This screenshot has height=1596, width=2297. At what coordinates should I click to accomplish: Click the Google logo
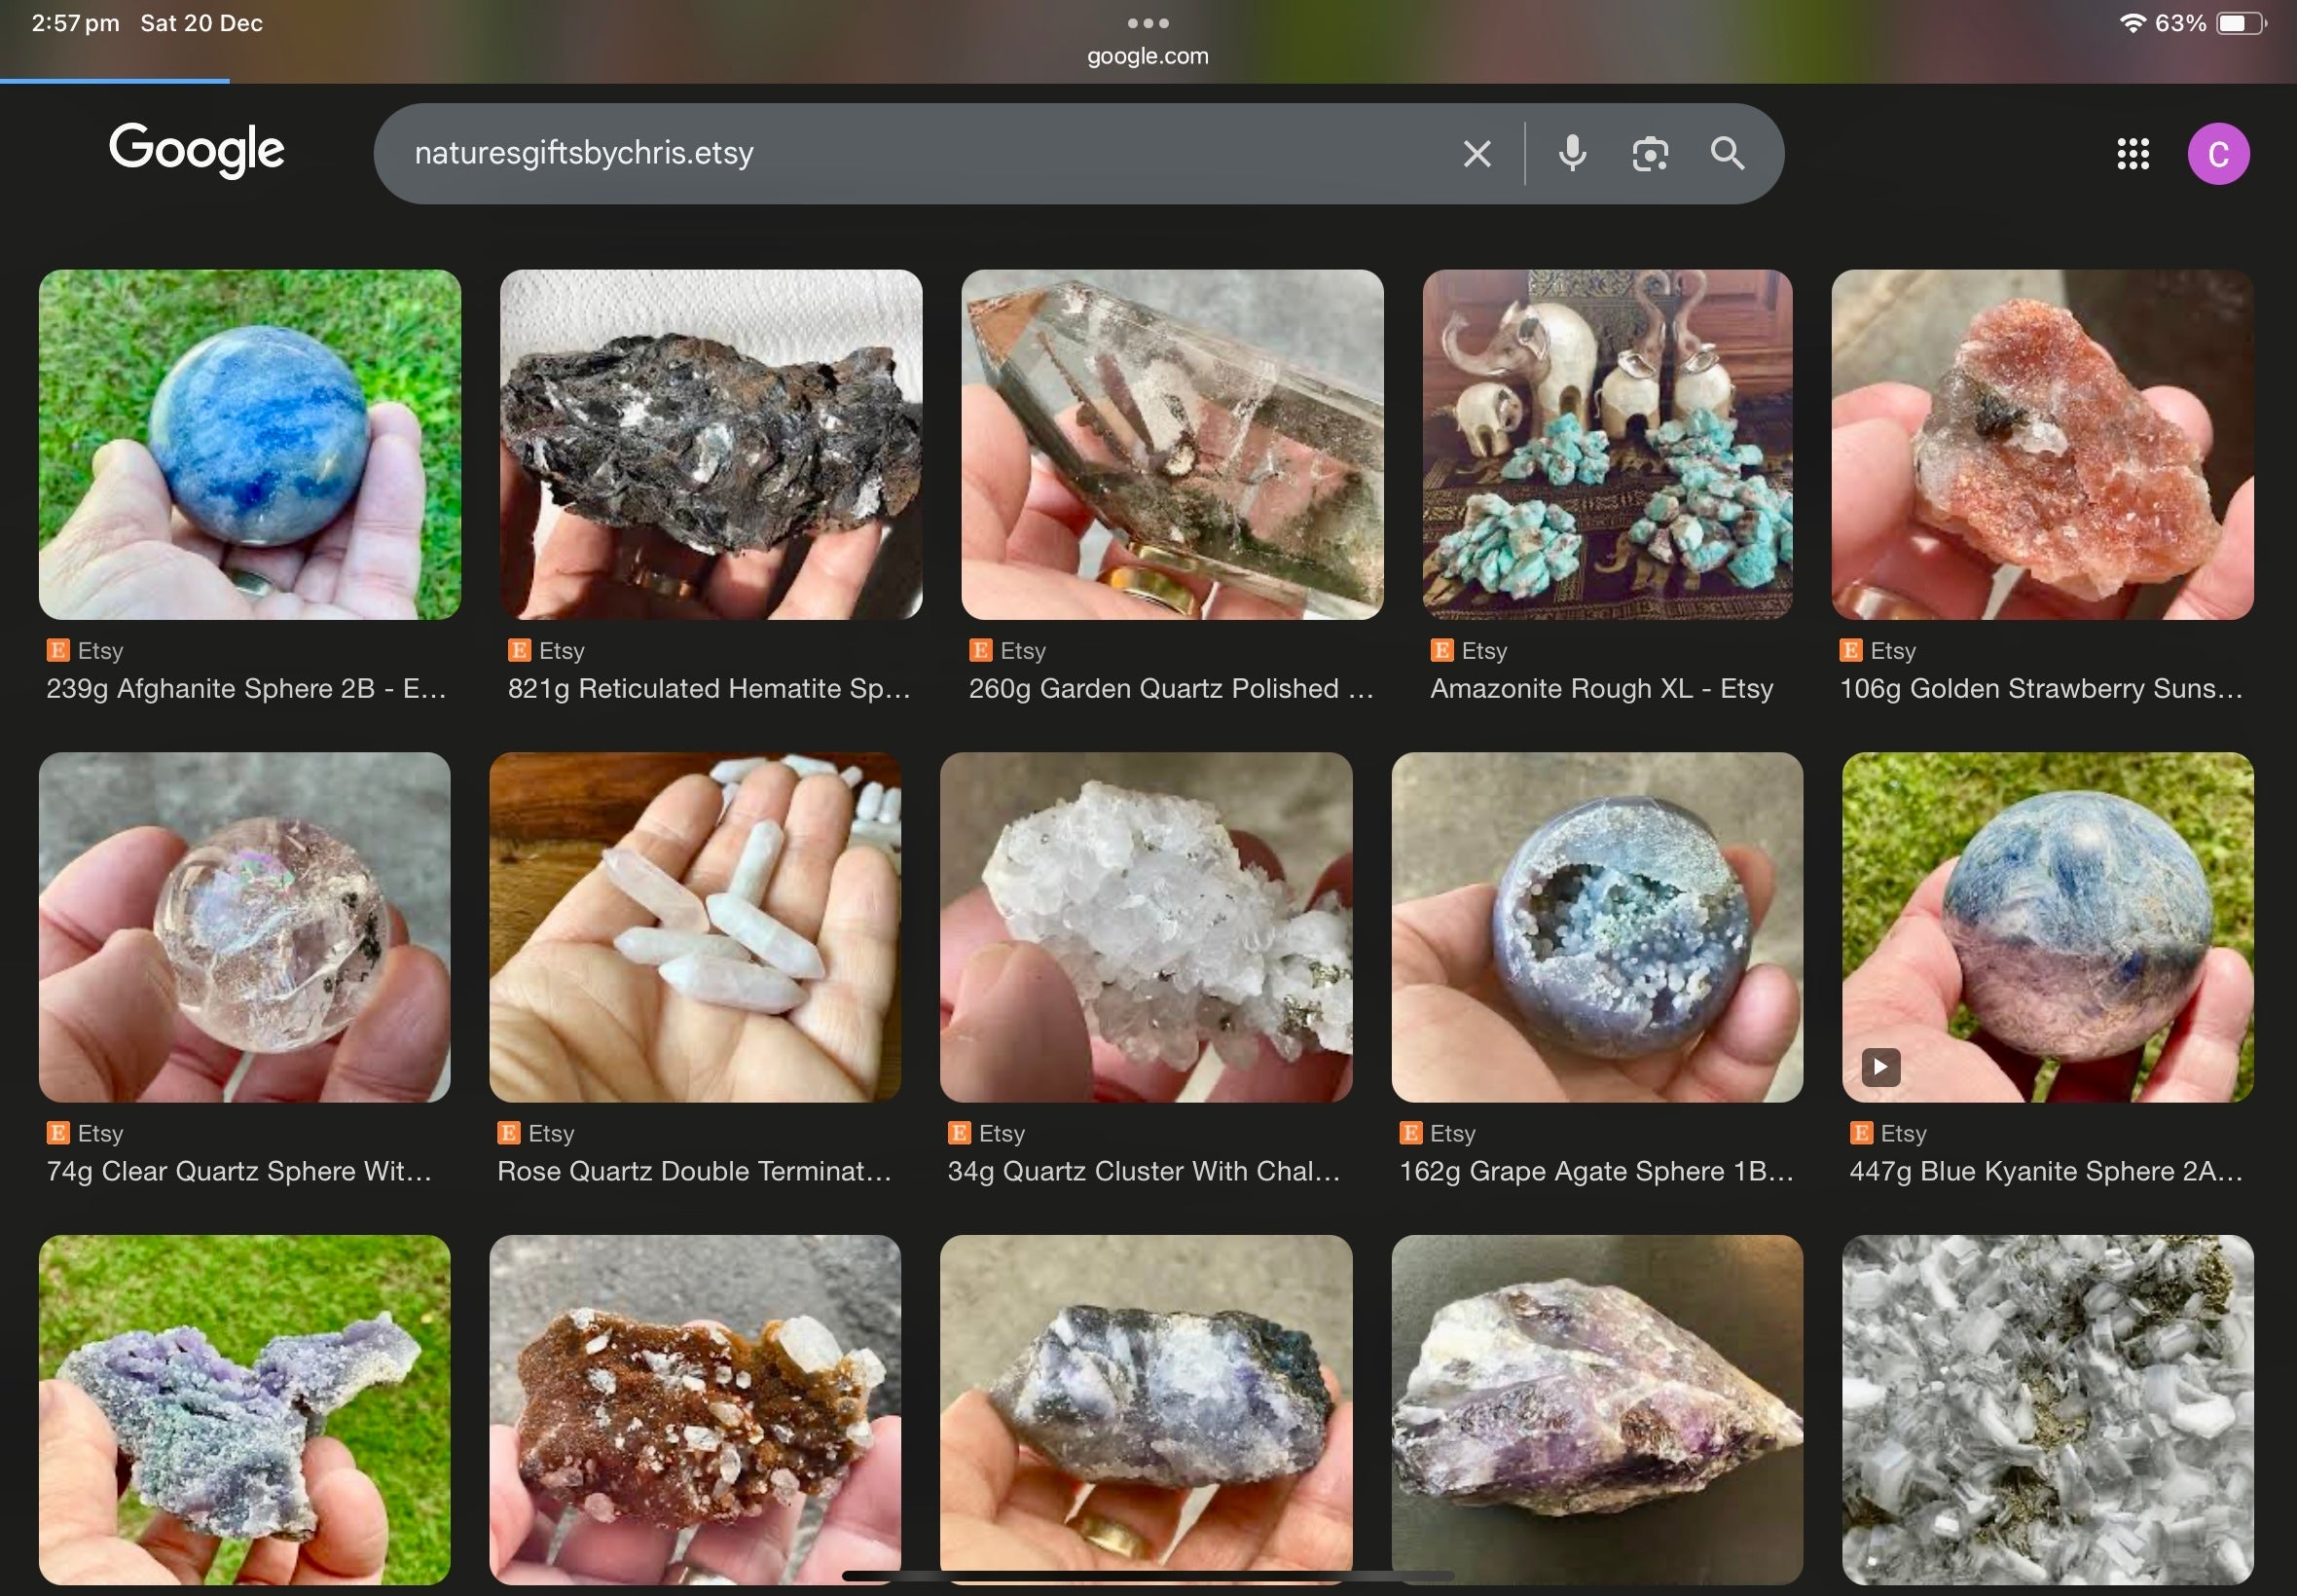point(197,150)
